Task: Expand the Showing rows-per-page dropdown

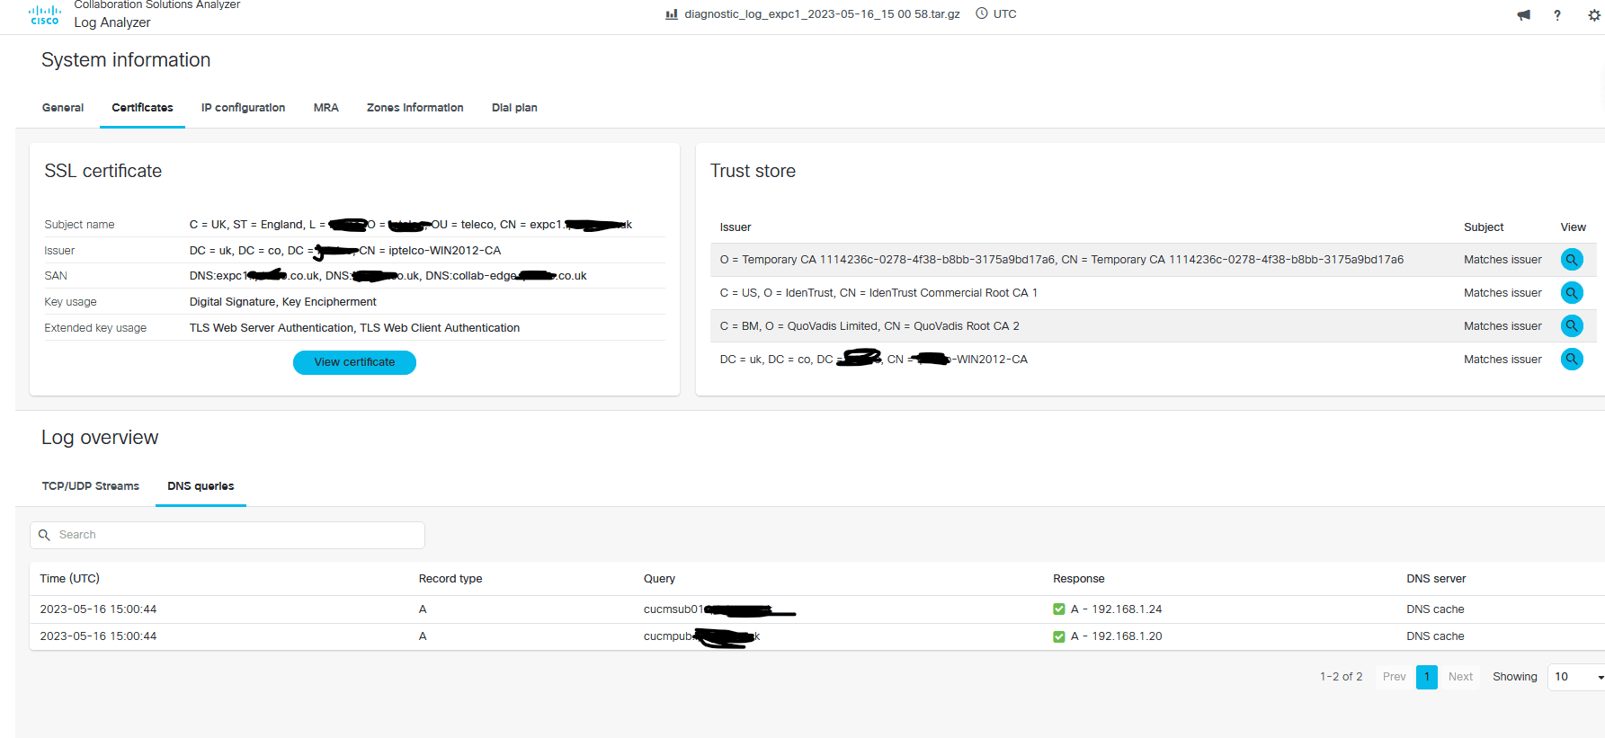Action: pos(1578,677)
